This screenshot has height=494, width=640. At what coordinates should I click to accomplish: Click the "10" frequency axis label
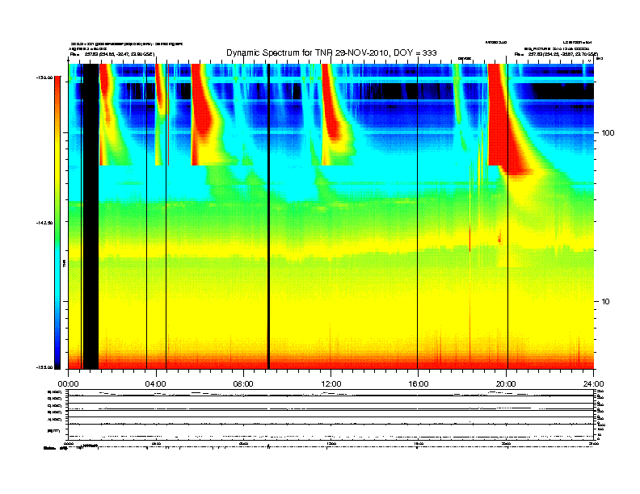[606, 302]
